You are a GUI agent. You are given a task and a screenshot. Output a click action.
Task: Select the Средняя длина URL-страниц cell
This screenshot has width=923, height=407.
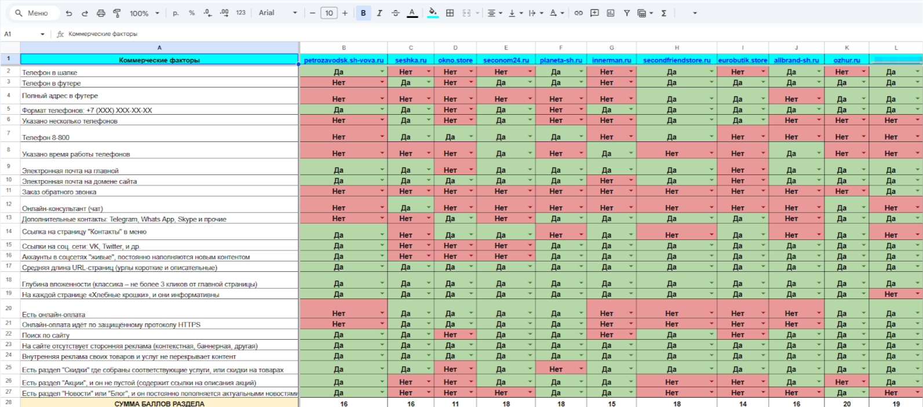click(x=159, y=267)
